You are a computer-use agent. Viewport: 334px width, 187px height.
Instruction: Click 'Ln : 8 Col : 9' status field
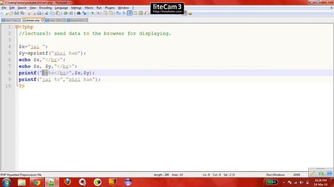pyautogui.click(x=211, y=175)
